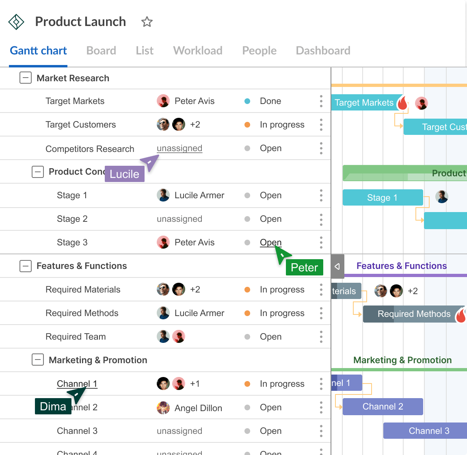Click Peter Avis's avatar on Stage 3
The width and height of the screenshot is (467, 455).
coord(163,242)
